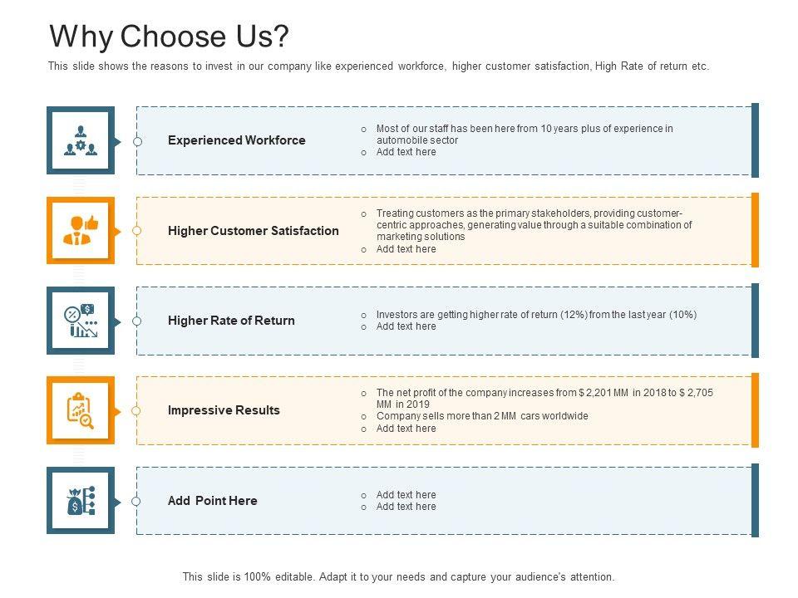798x598 pixels.
Task: Click the thumbs-up customer satisfaction icon
Action: [81, 230]
